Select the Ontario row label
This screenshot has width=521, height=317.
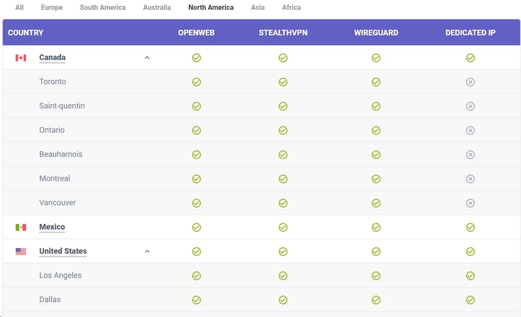tap(52, 130)
